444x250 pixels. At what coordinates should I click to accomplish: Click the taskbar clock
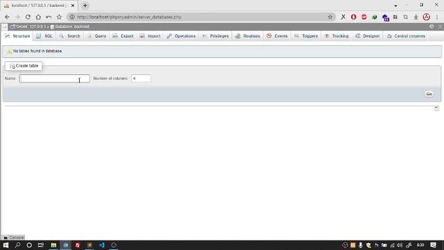[420, 245]
